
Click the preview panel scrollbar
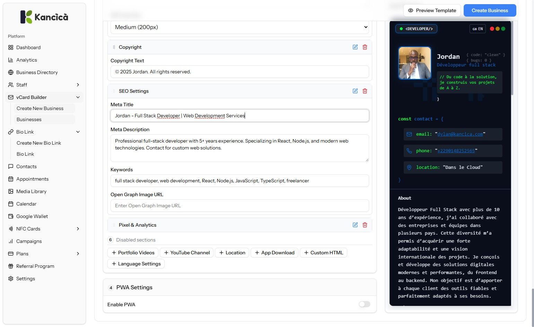click(x=512, y=59)
